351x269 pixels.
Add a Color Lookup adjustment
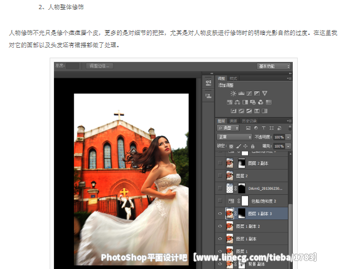269,102
